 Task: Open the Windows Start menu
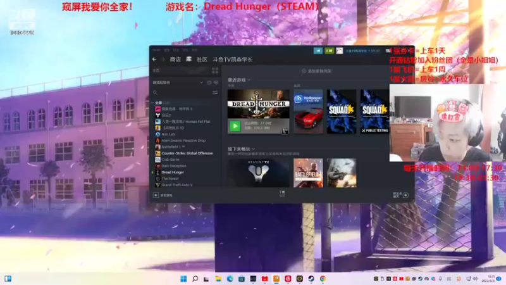point(183,279)
